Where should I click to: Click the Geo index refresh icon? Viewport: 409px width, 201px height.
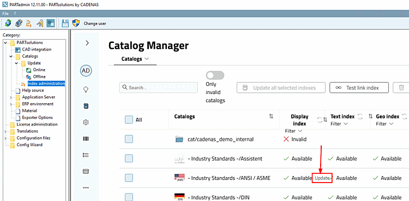405,117
